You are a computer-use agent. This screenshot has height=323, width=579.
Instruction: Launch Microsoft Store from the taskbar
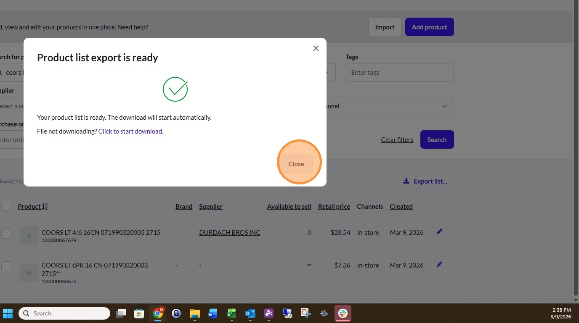pyautogui.click(x=139, y=313)
